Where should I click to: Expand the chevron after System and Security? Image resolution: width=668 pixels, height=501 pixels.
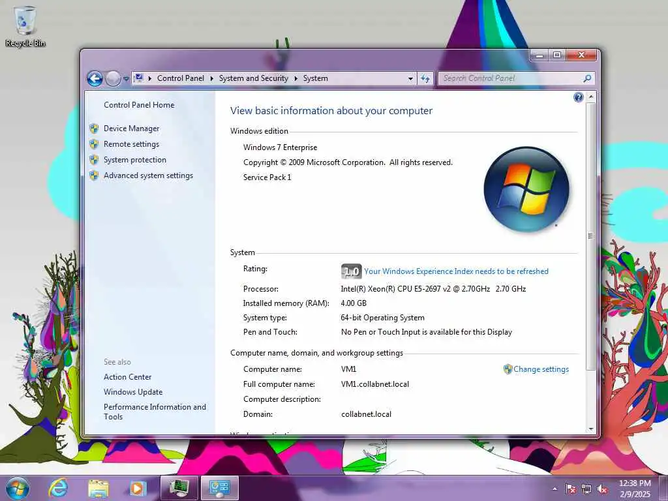(x=296, y=78)
